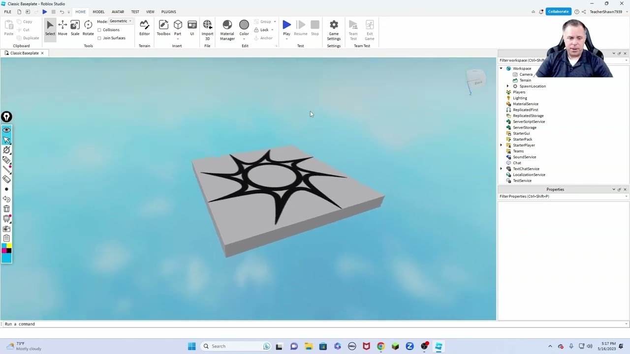Select SoundService in the Explorer

(x=524, y=157)
